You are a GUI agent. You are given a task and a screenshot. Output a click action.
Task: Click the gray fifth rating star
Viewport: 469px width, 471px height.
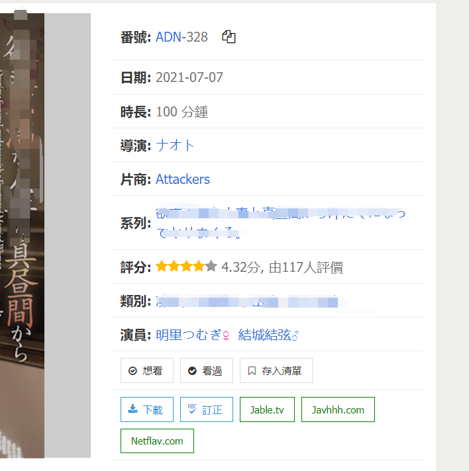[211, 266]
